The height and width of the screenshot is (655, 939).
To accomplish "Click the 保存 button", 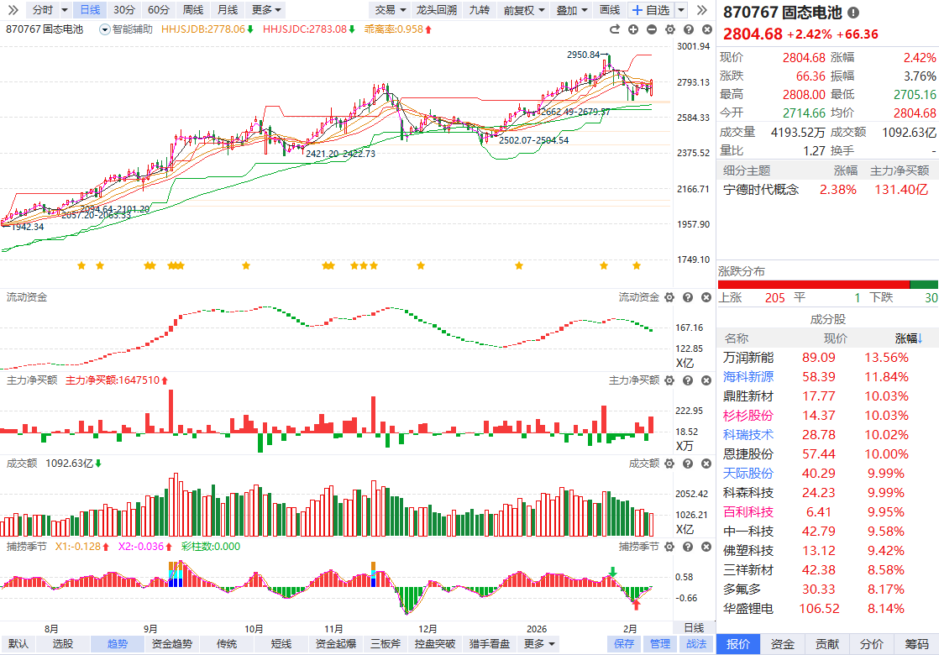I will (624, 644).
